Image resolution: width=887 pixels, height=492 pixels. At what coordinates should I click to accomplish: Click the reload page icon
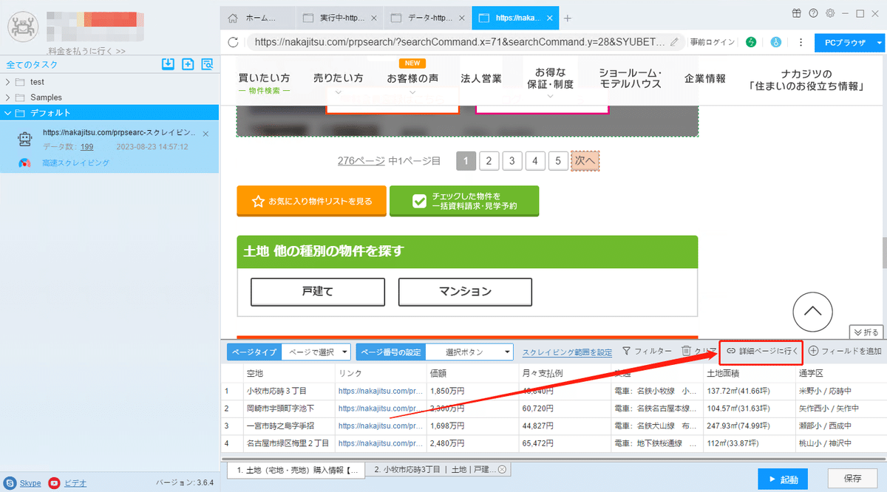click(233, 42)
